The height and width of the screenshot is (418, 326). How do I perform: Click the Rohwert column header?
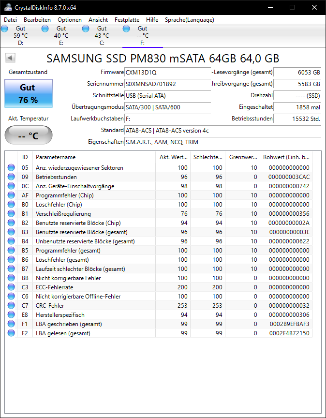pyautogui.click(x=286, y=157)
